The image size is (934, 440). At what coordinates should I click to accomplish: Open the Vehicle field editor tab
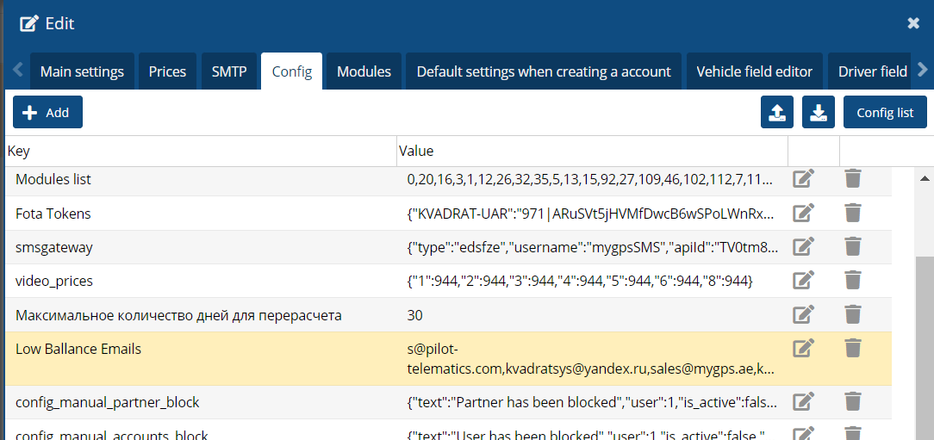click(754, 71)
